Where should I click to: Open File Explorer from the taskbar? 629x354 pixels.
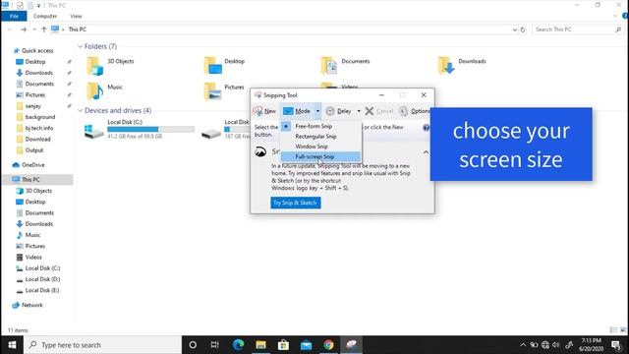[261, 345]
